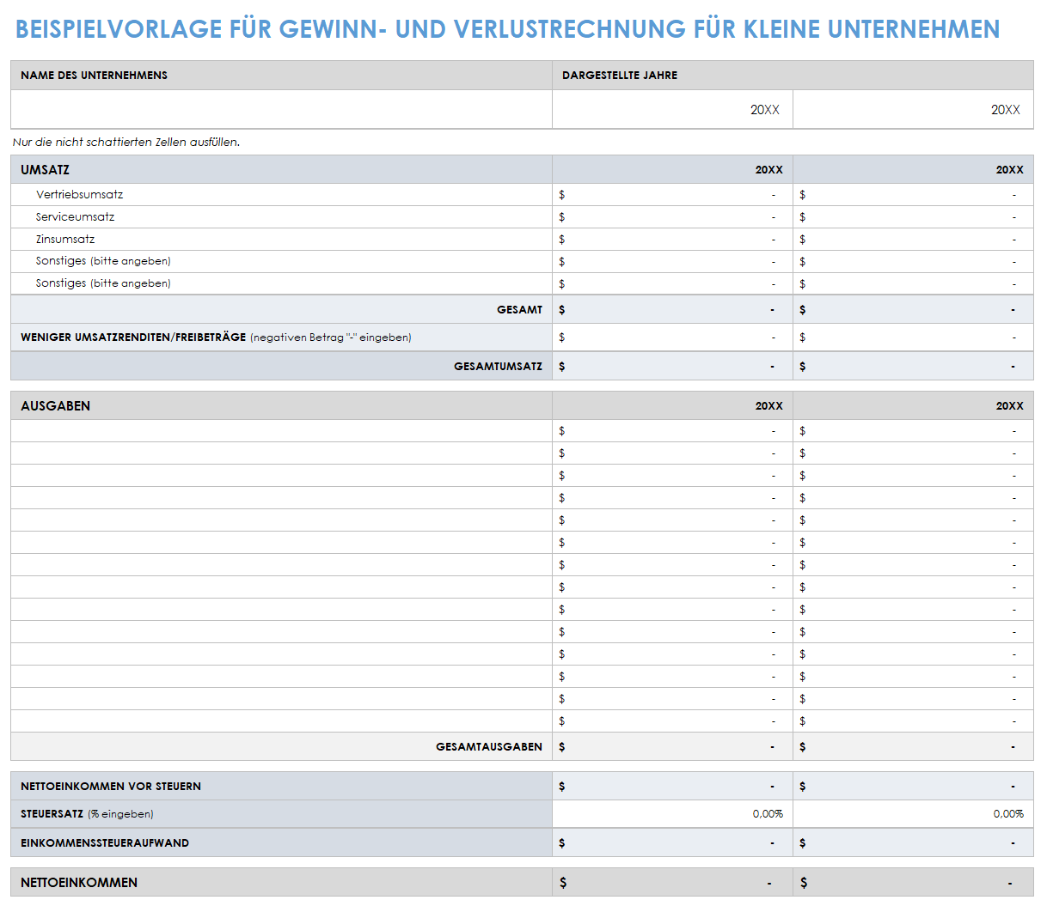1047x906 pixels.
Task: Click the EINKOMMENSSTEUERAUFWAND amount cell
Action: click(671, 842)
